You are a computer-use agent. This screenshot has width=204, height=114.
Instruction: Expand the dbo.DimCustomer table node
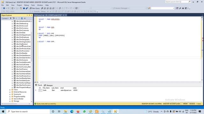(x=12, y=30)
